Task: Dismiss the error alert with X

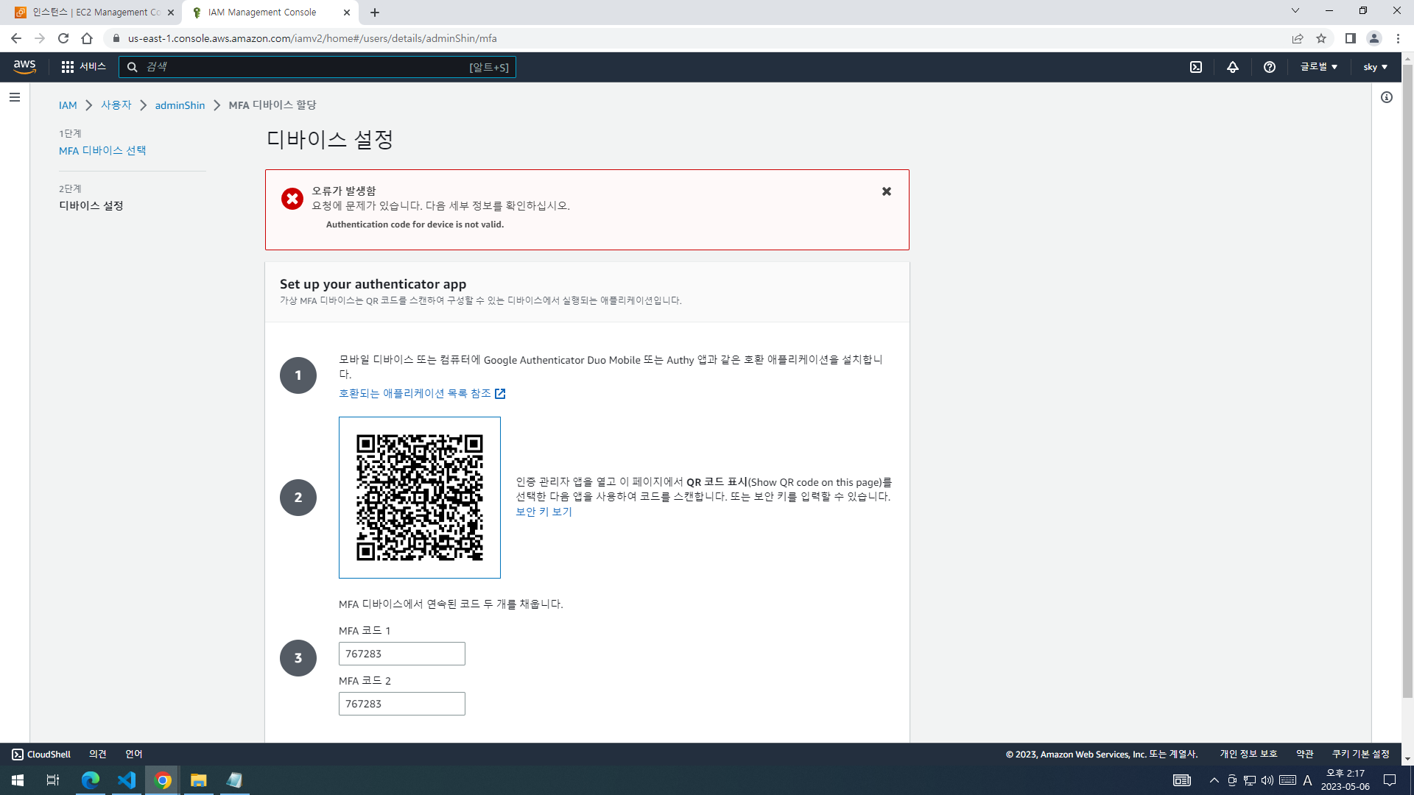Action: click(887, 191)
